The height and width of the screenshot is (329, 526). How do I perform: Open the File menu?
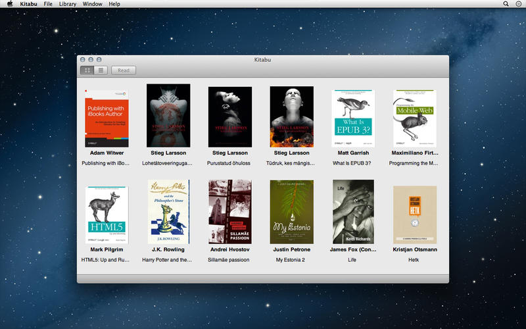tap(48, 4)
